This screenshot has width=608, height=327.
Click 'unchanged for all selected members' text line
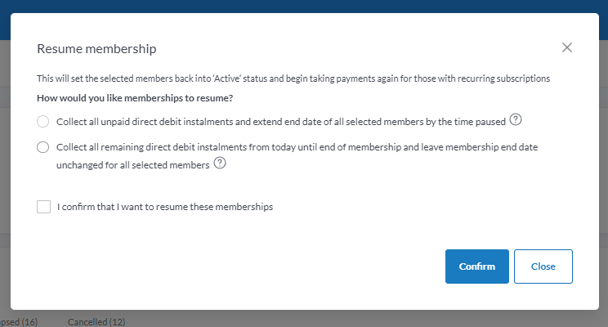click(x=132, y=164)
